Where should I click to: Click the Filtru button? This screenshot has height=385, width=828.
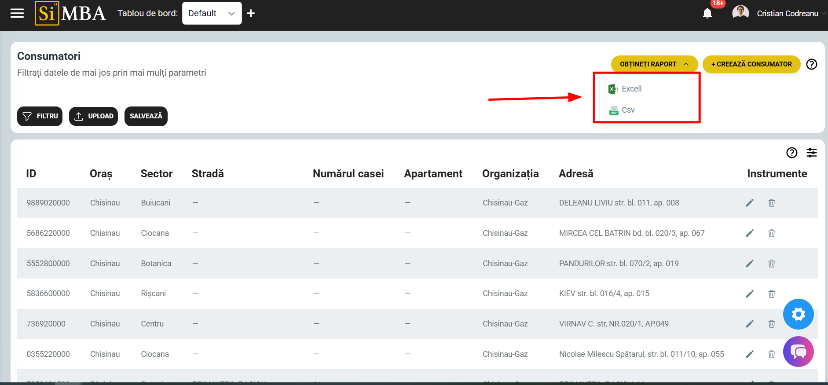pyautogui.click(x=40, y=116)
